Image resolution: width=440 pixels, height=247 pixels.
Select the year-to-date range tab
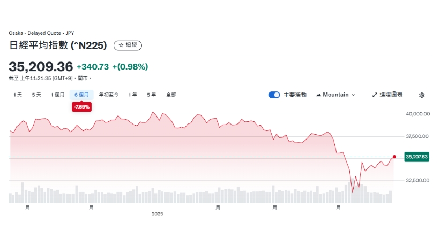click(x=109, y=95)
